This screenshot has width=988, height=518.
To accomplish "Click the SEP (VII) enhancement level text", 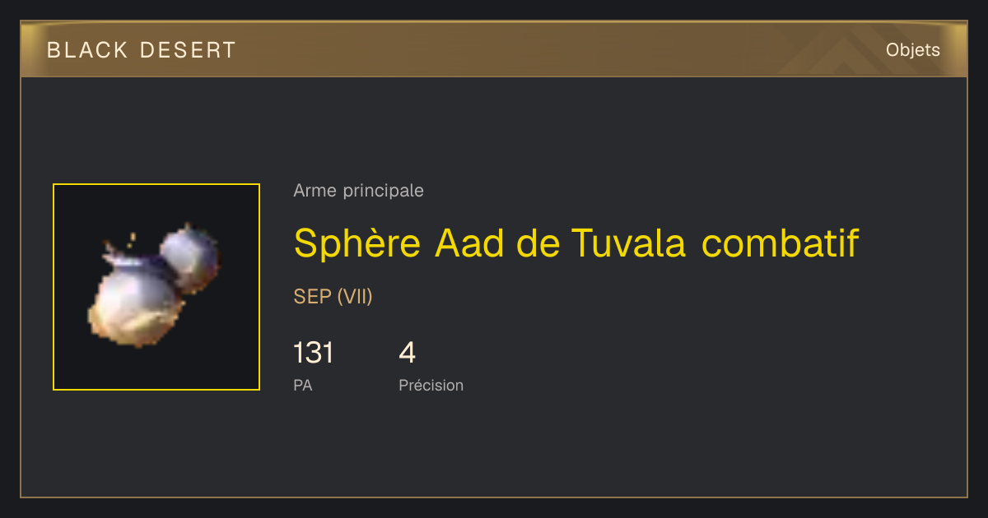I will pyautogui.click(x=333, y=297).
